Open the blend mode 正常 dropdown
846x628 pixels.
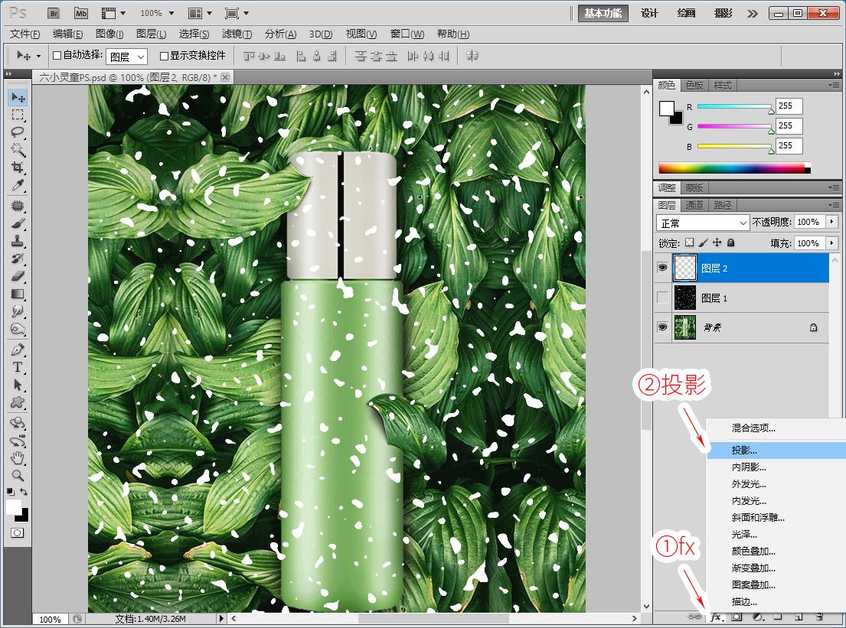pos(702,223)
